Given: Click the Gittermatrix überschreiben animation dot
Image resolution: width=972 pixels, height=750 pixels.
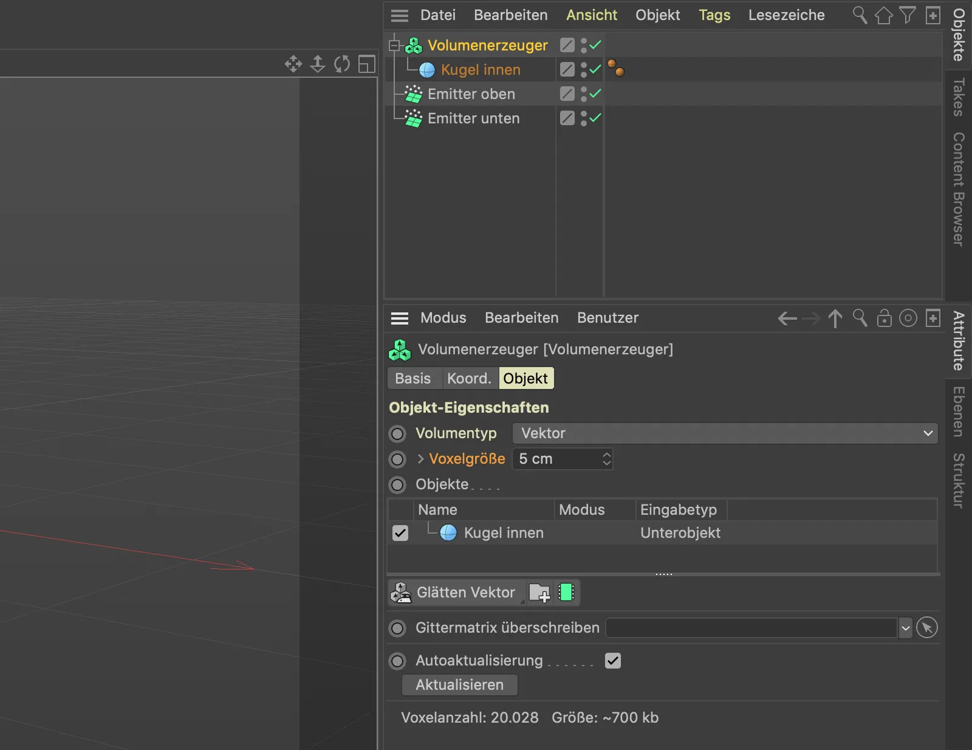Looking at the screenshot, I should click(x=397, y=628).
